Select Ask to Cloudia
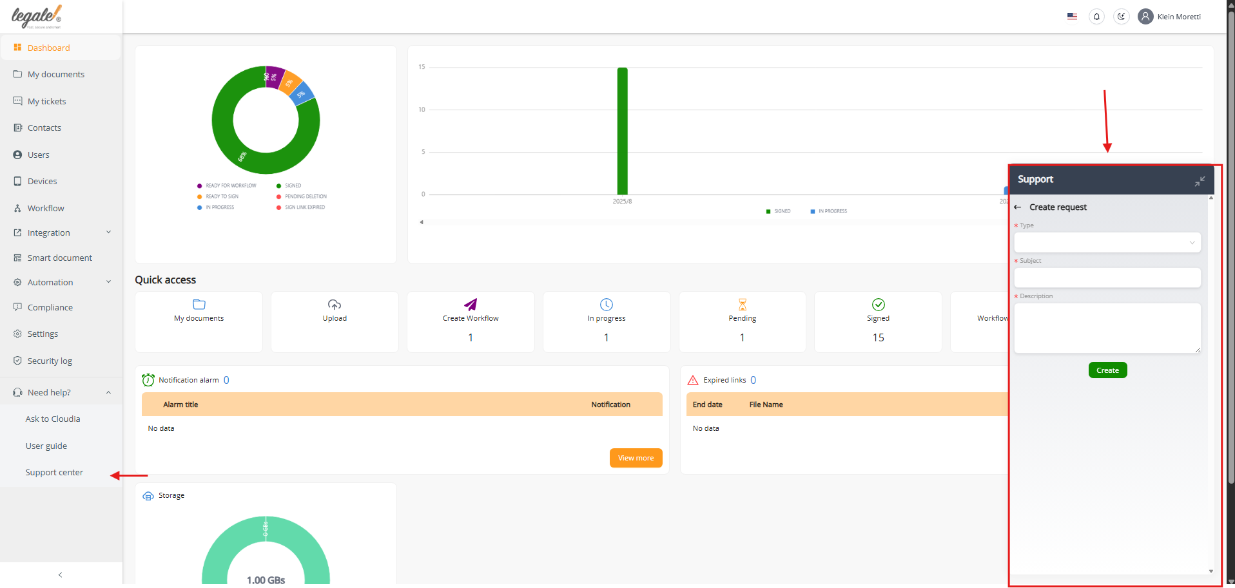Viewport: 1235px width, 588px height. tap(53, 419)
